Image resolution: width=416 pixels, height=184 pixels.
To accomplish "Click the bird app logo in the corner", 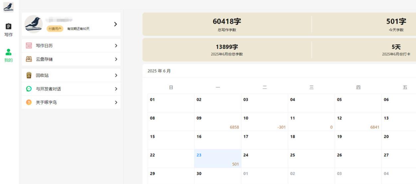I will click(9, 7).
